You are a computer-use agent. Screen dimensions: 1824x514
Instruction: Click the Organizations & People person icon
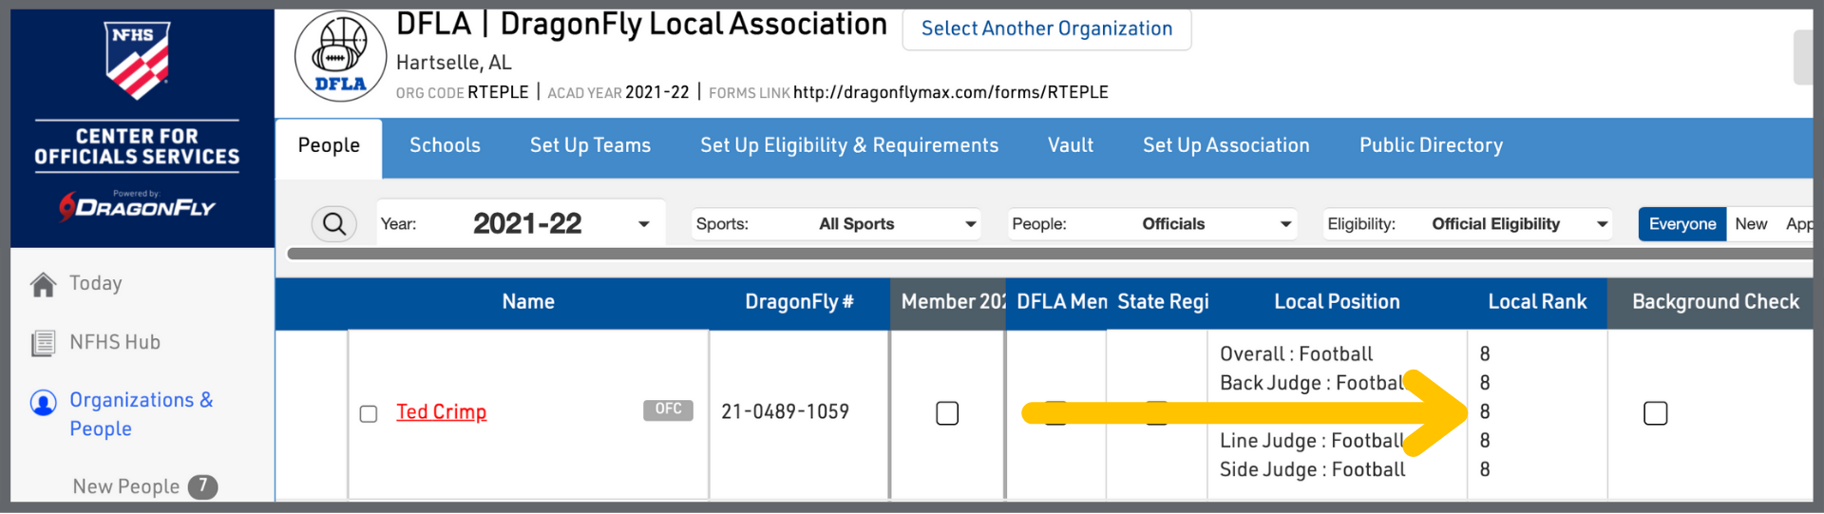coord(44,403)
